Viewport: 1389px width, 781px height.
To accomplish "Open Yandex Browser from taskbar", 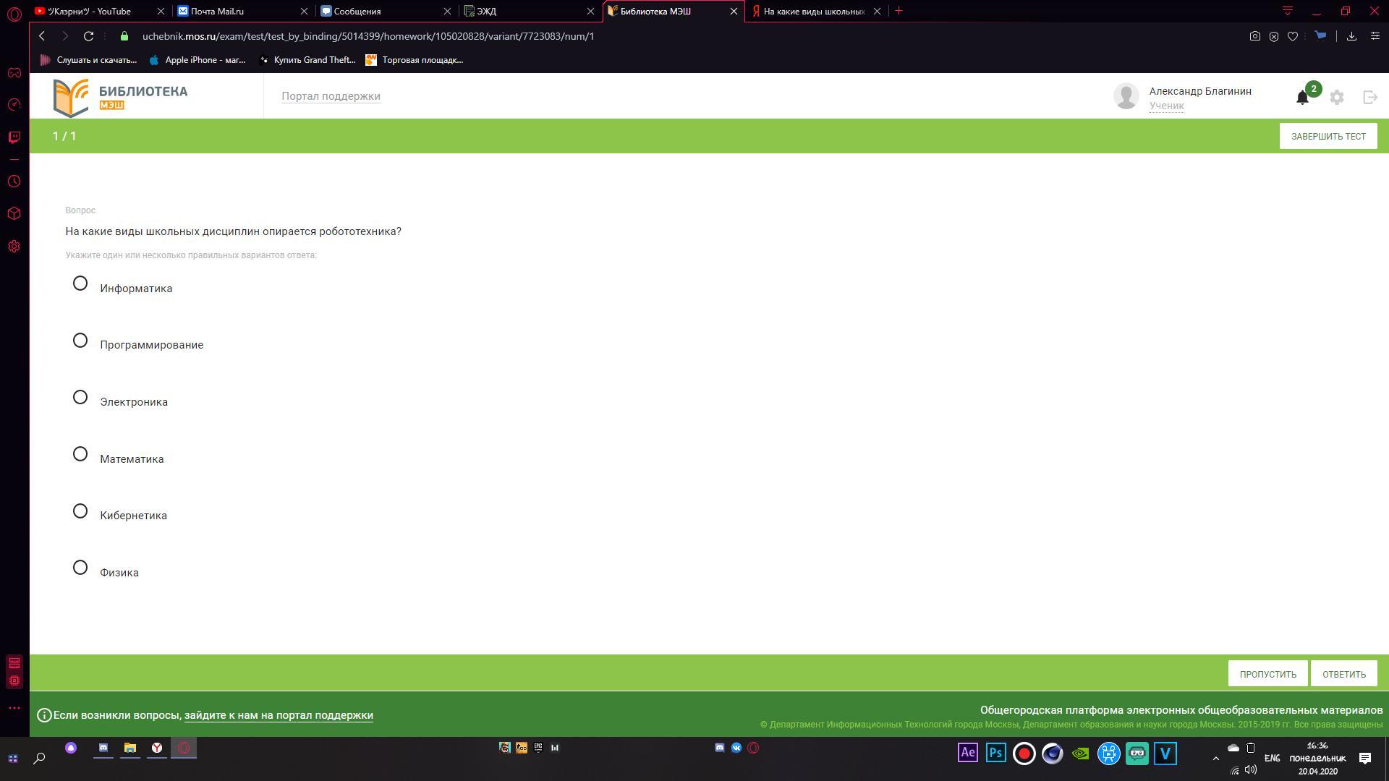I will point(156,748).
